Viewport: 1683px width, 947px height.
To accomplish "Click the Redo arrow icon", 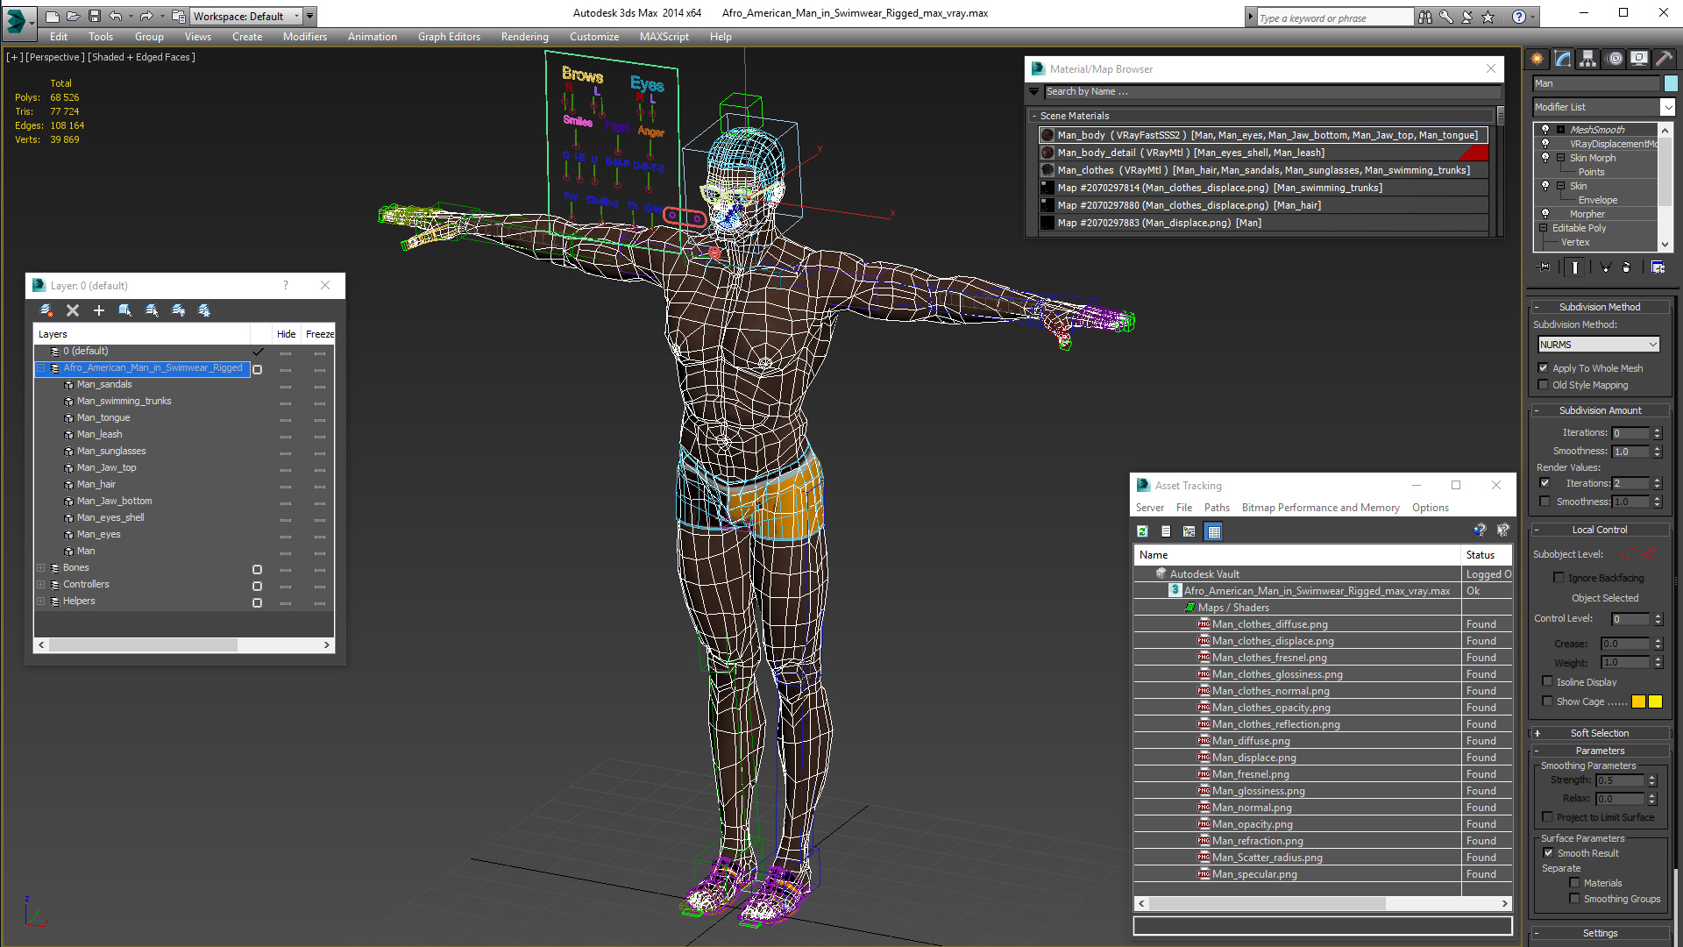I will coord(146,16).
